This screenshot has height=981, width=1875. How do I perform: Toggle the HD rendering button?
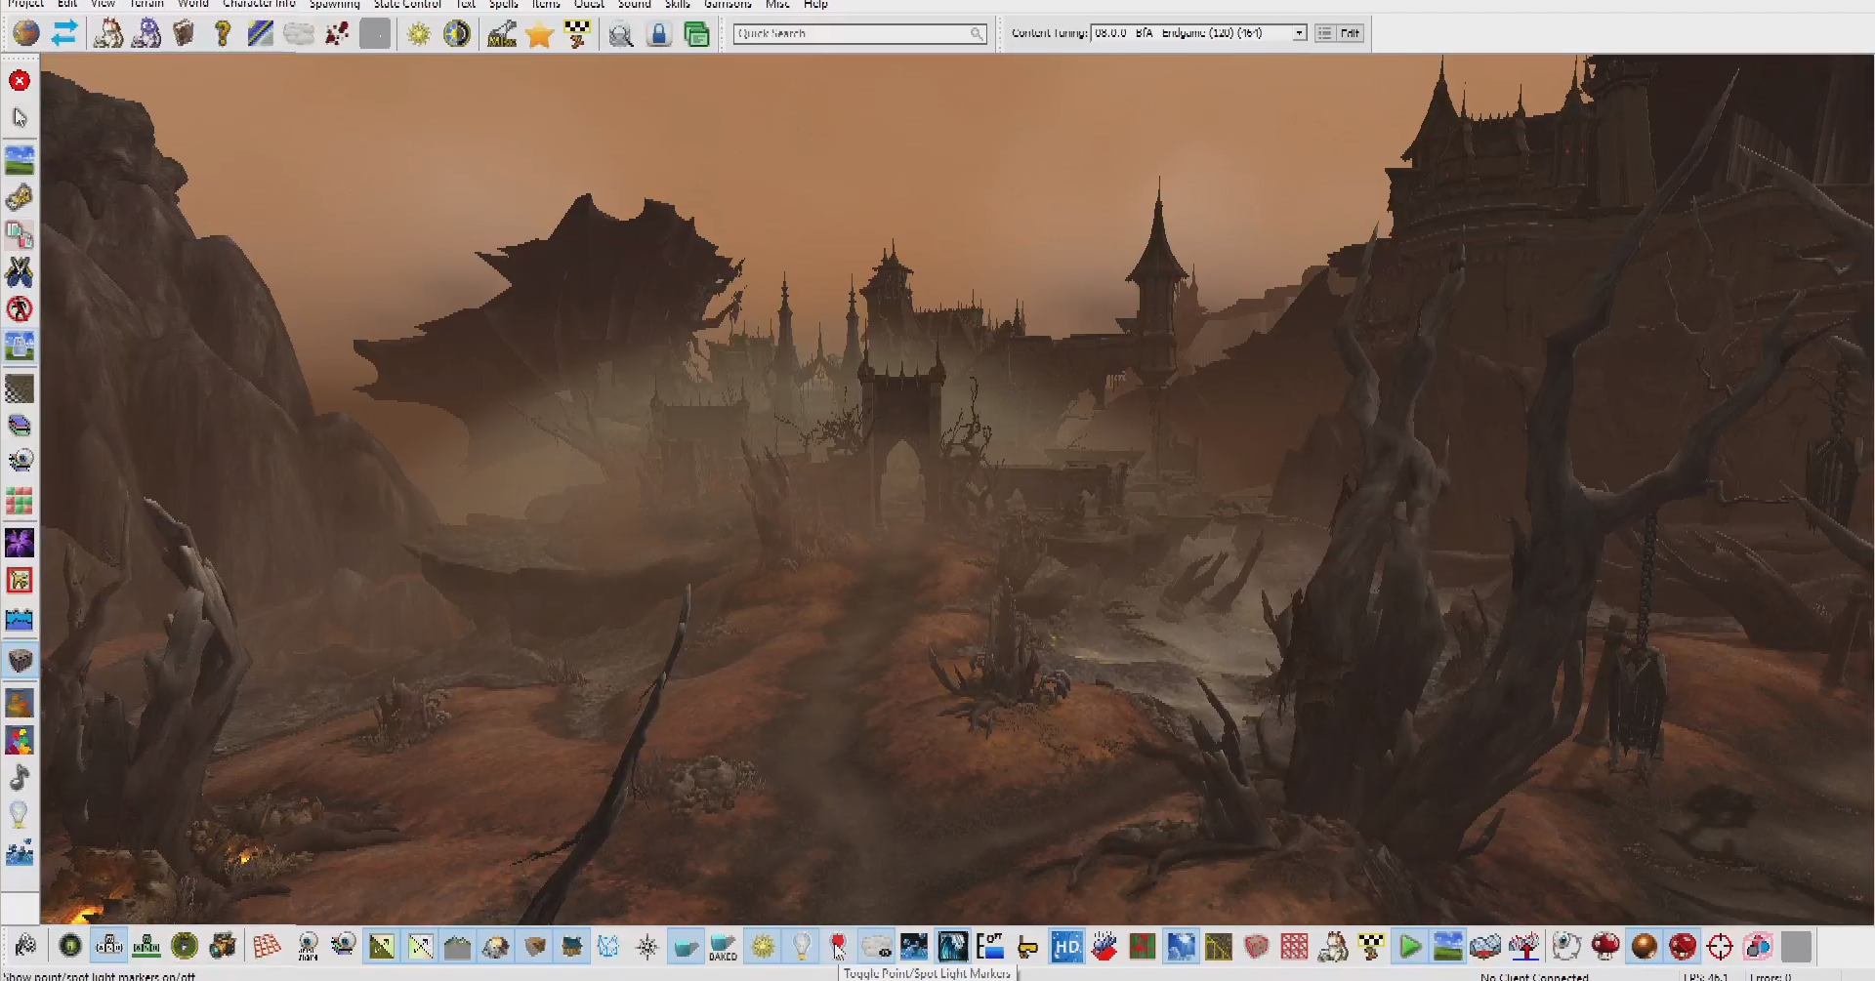click(1066, 946)
